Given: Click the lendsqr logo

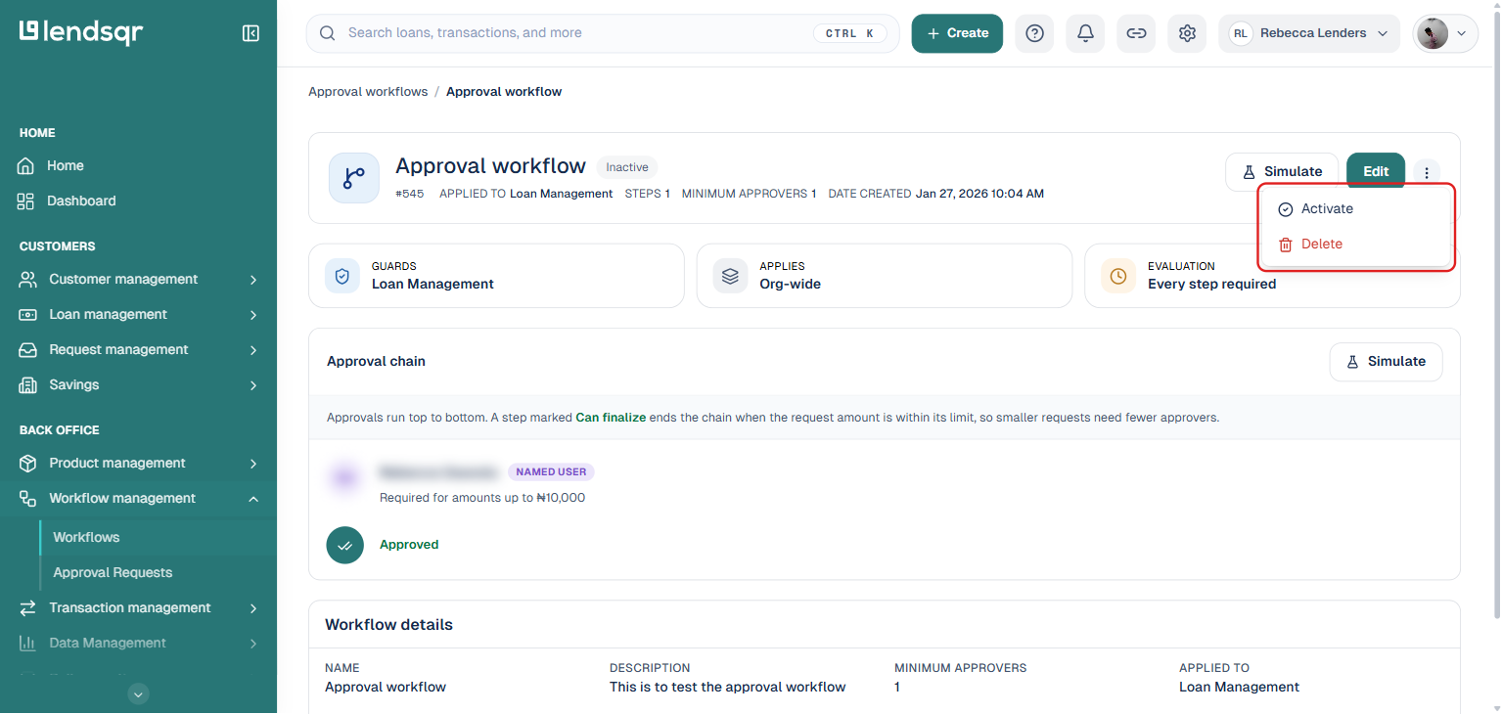Looking at the screenshot, I should pyautogui.click(x=81, y=32).
